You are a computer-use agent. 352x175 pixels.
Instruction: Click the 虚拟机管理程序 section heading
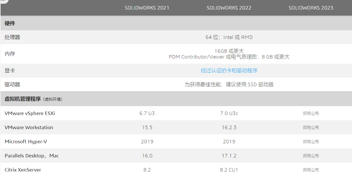click(x=23, y=99)
